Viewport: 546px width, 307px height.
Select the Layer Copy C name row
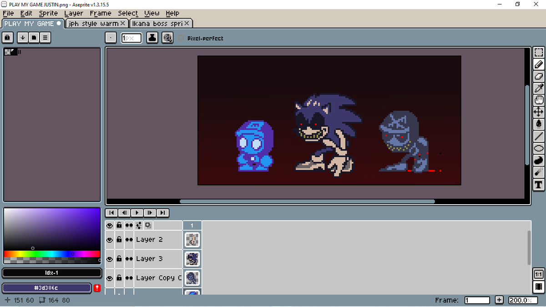(x=158, y=278)
